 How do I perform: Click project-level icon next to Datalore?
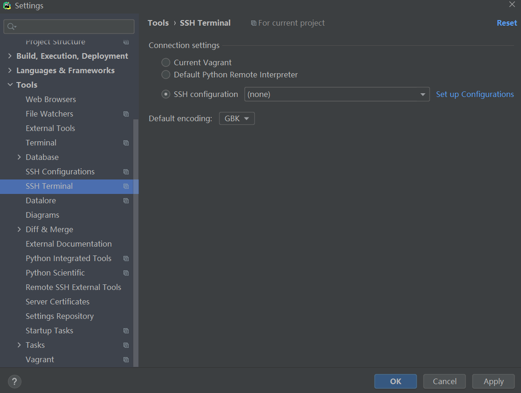click(126, 201)
